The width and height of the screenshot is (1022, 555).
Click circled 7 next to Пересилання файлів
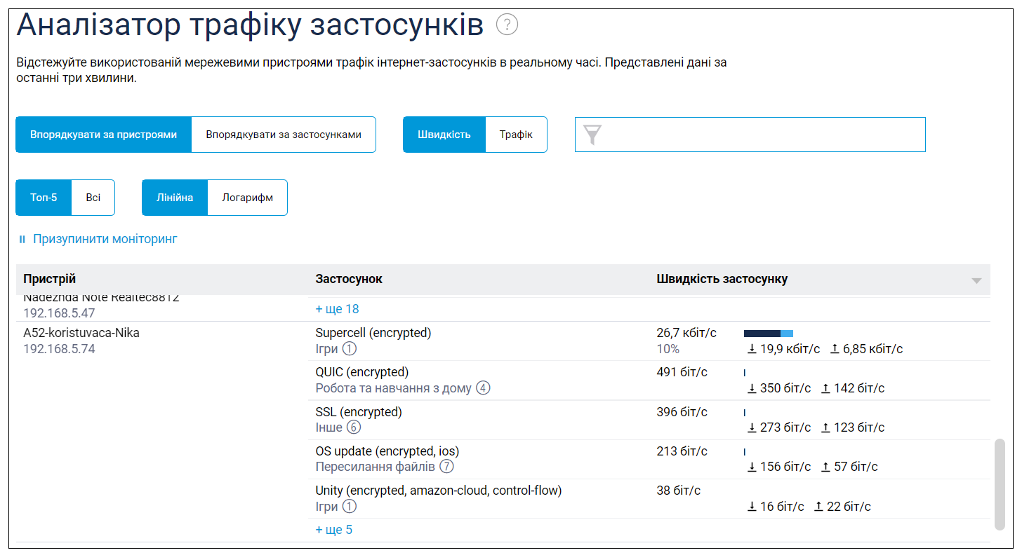click(x=446, y=467)
